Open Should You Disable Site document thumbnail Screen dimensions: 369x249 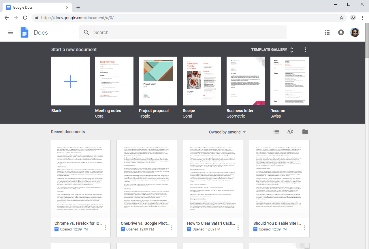point(279,179)
